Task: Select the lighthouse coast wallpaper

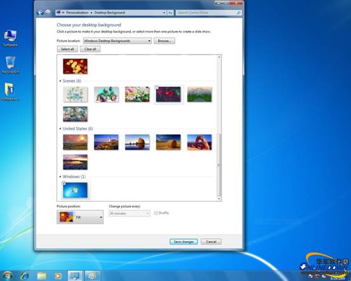Action: tap(107, 142)
